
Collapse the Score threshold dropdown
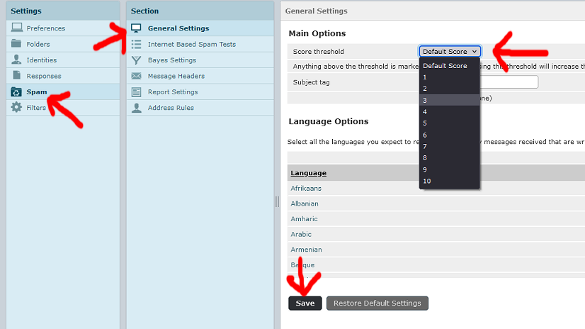[450, 52]
